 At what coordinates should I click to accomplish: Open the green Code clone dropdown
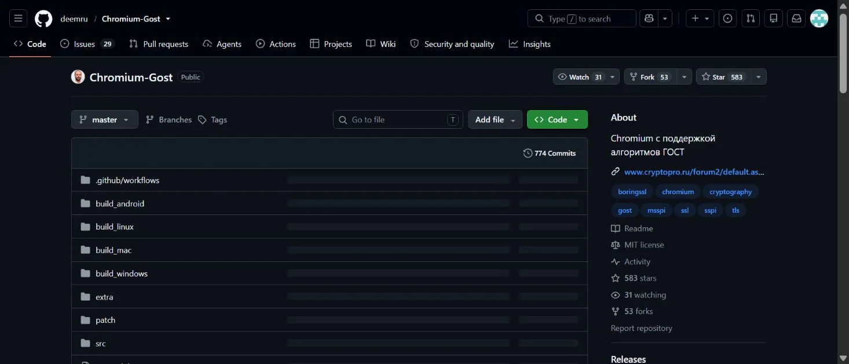[557, 119]
